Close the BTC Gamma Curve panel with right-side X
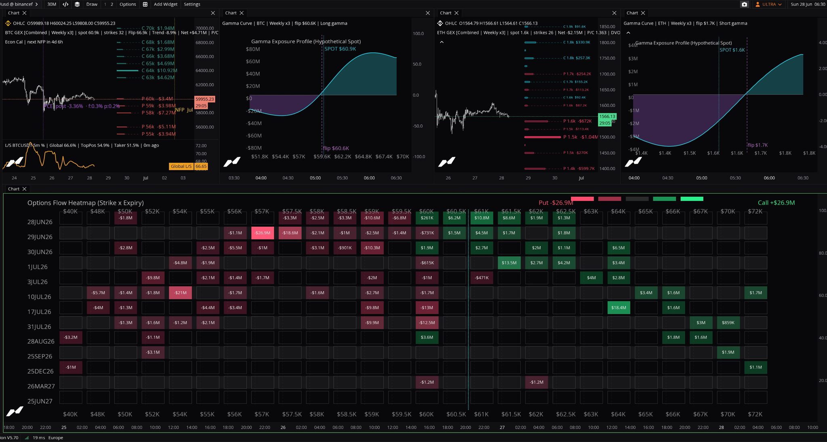Image resolution: width=827 pixels, height=442 pixels. click(x=428, y=13)
